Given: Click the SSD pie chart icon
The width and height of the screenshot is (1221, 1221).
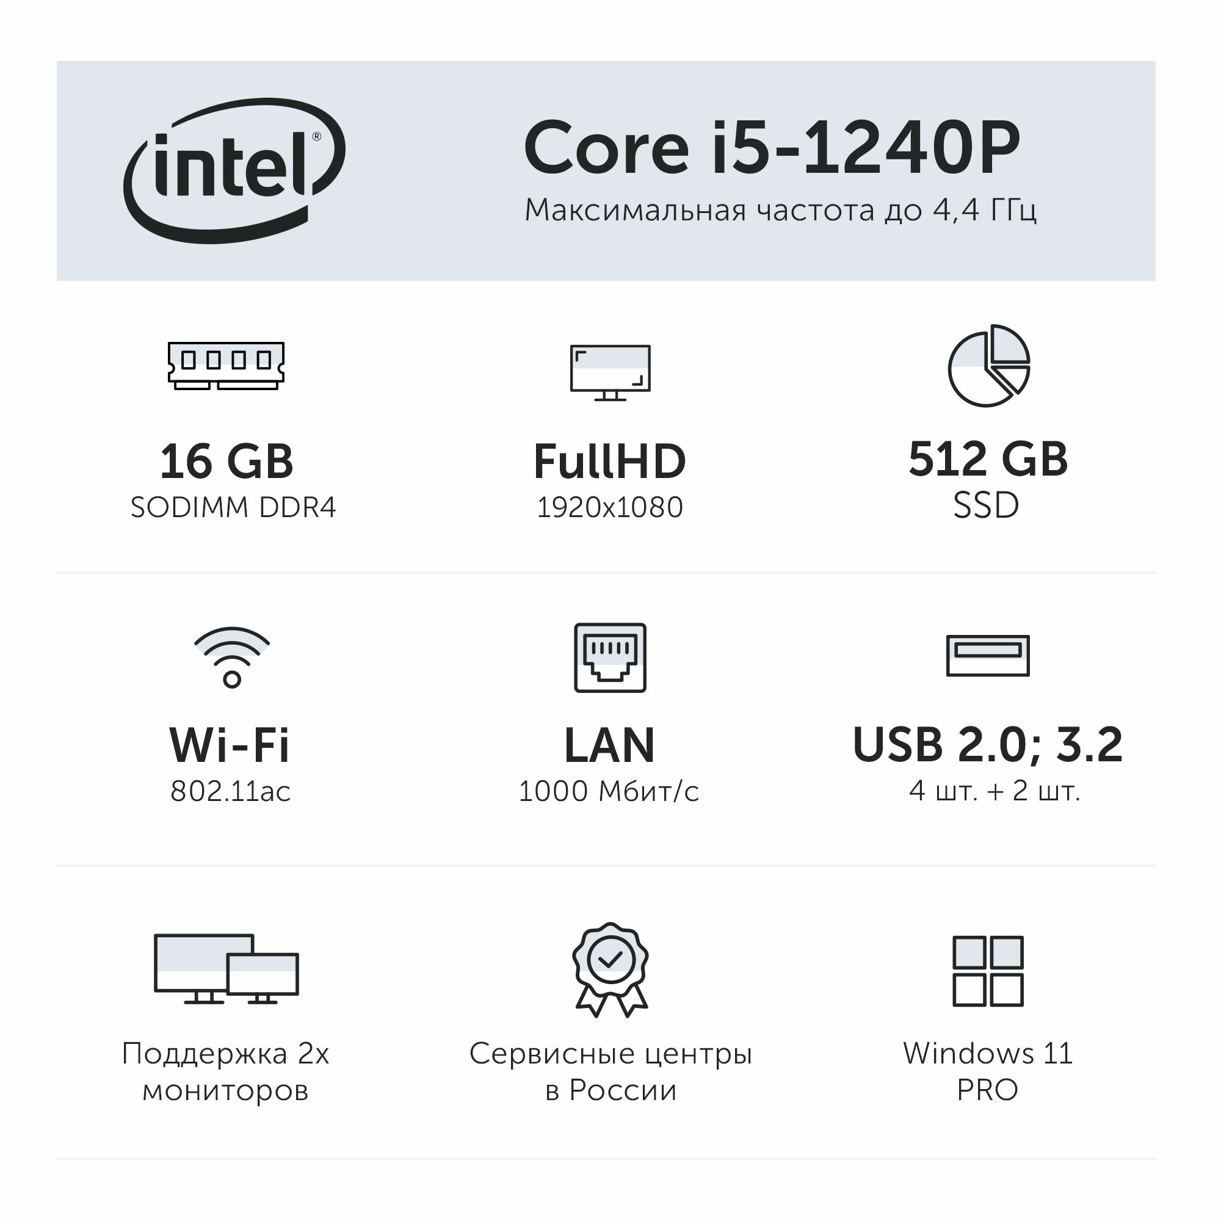Looking at the screenshot, I should (989, 365).
